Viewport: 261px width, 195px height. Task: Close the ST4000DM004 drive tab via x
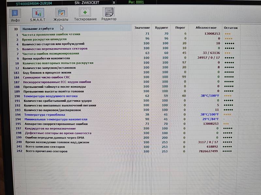click(114, 3)
